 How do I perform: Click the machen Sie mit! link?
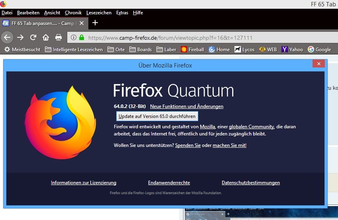pyautogui.click(x=229, y=145)
